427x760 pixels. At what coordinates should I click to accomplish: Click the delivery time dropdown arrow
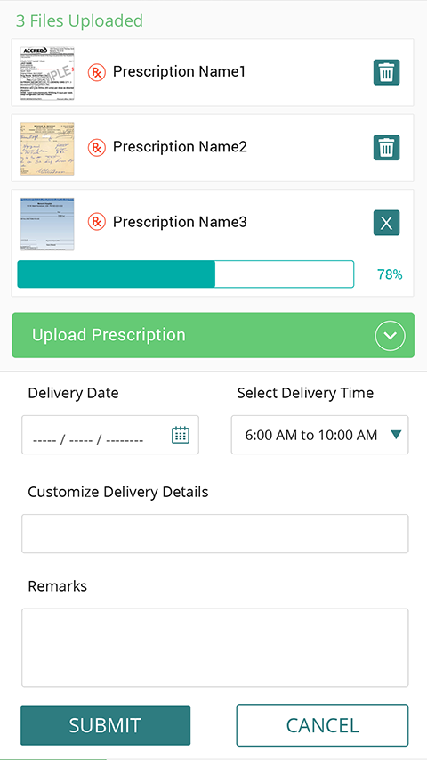click(x=396, y=436)
